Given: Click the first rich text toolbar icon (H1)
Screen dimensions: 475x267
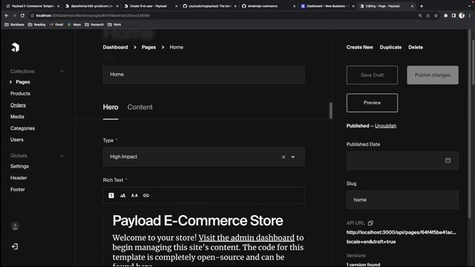Looking at the screenshot, I should (111, 196).
